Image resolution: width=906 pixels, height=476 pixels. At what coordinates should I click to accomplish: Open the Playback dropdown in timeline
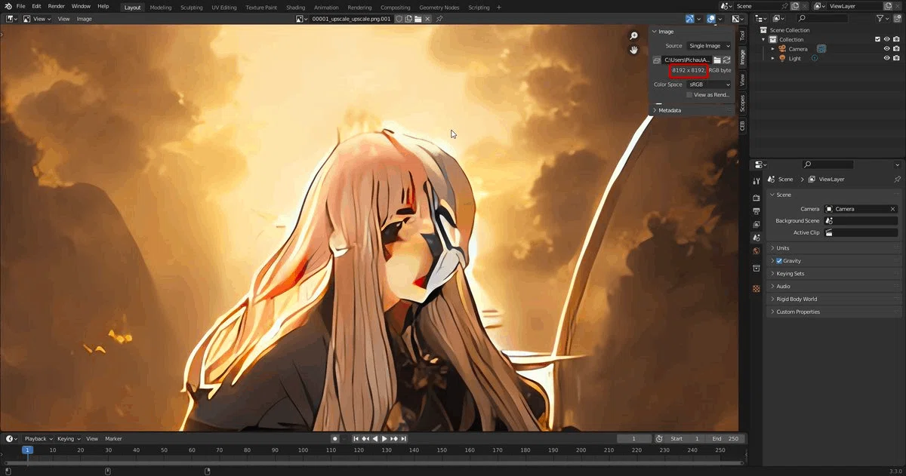(39, 439)
